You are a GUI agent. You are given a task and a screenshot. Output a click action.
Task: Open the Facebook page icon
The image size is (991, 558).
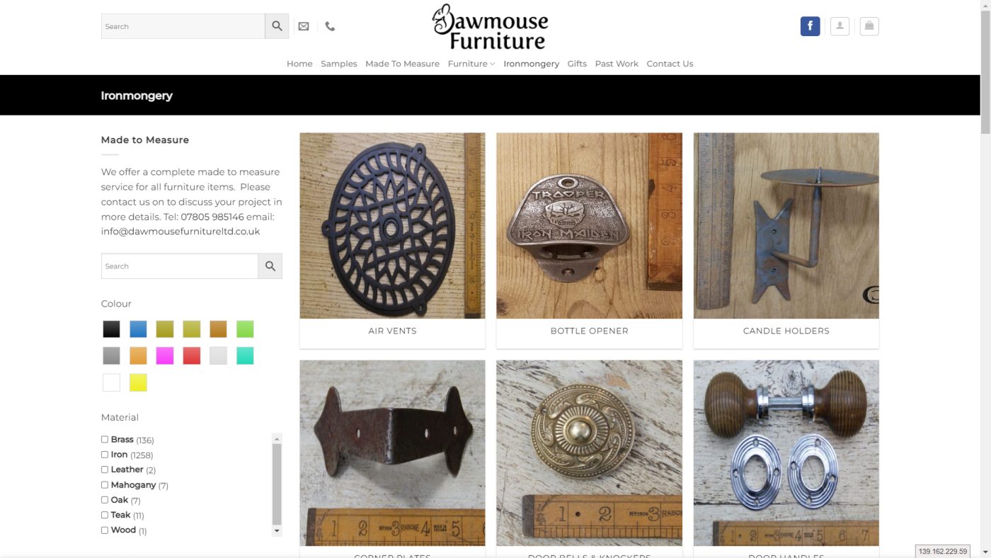tap(810, 26)
